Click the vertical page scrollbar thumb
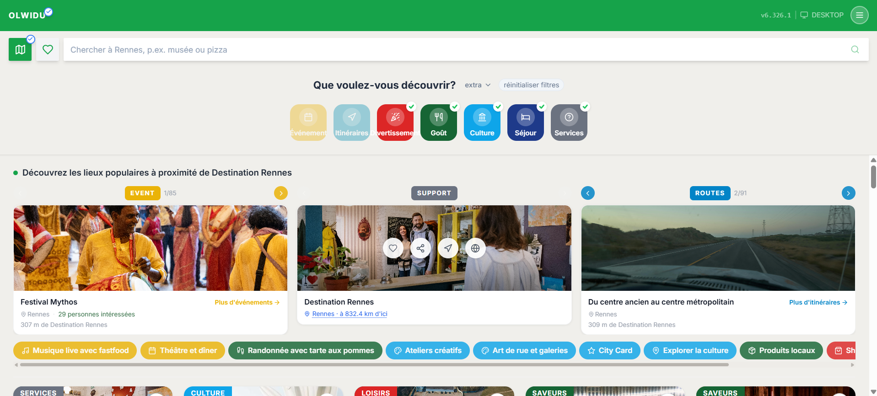The width and height of the screenshot is (877, 396). (873, 177)
